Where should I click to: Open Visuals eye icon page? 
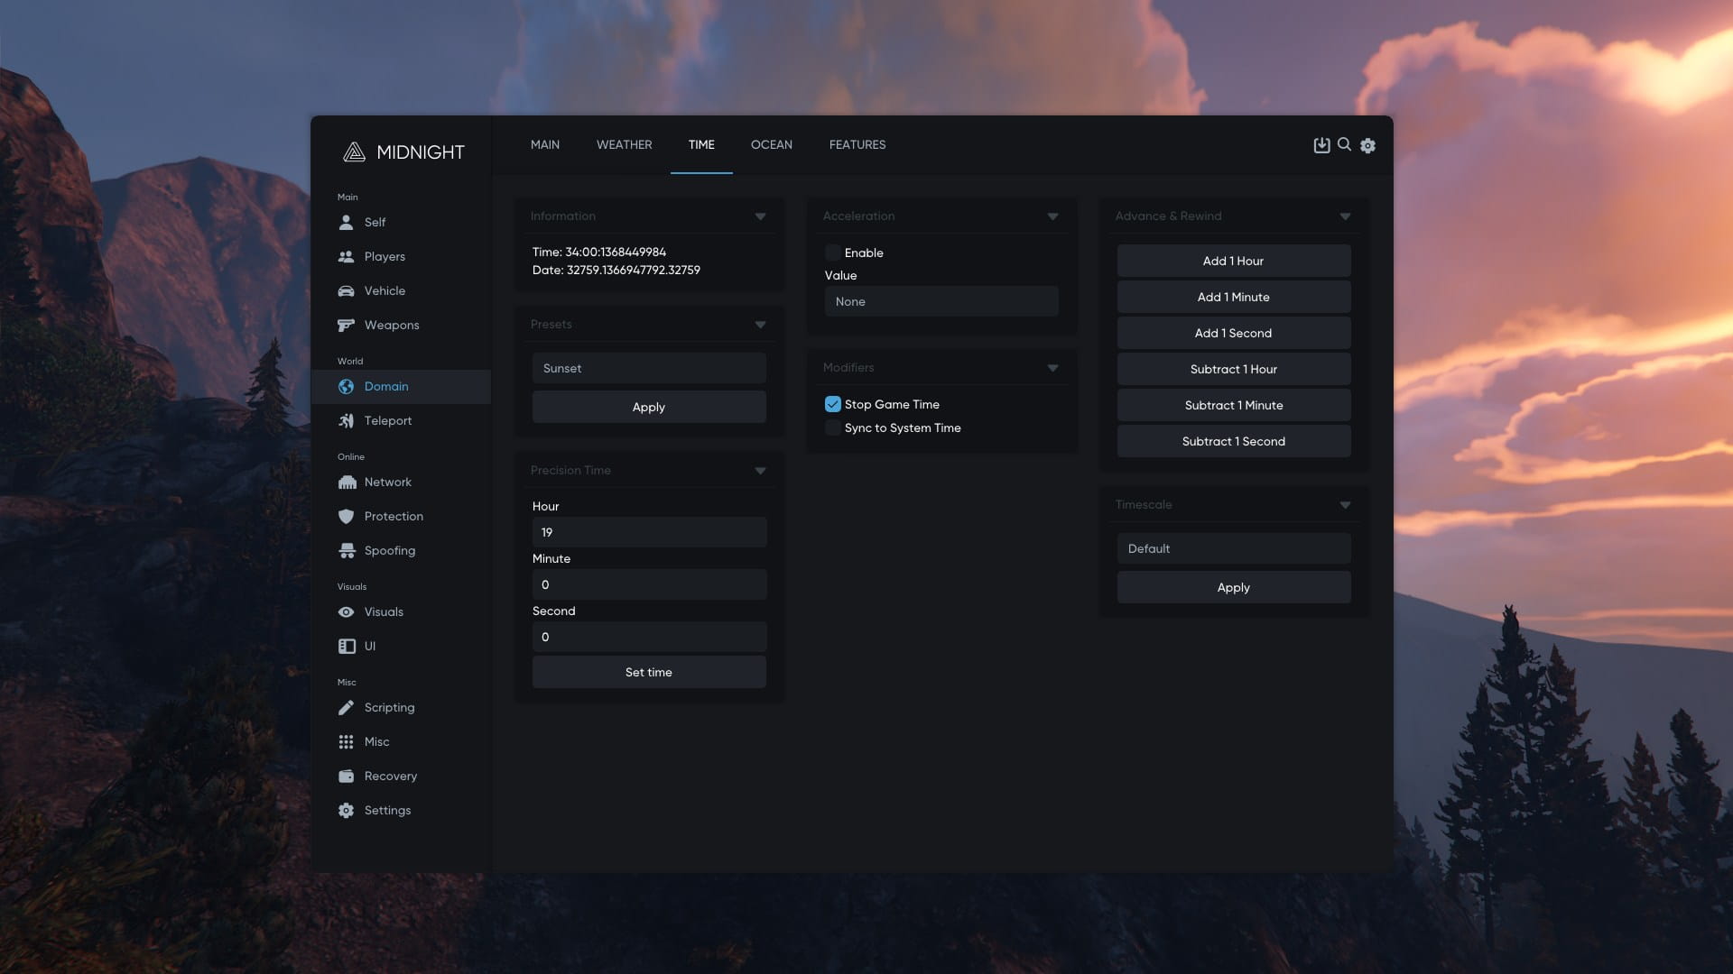[x=346, y=611]
